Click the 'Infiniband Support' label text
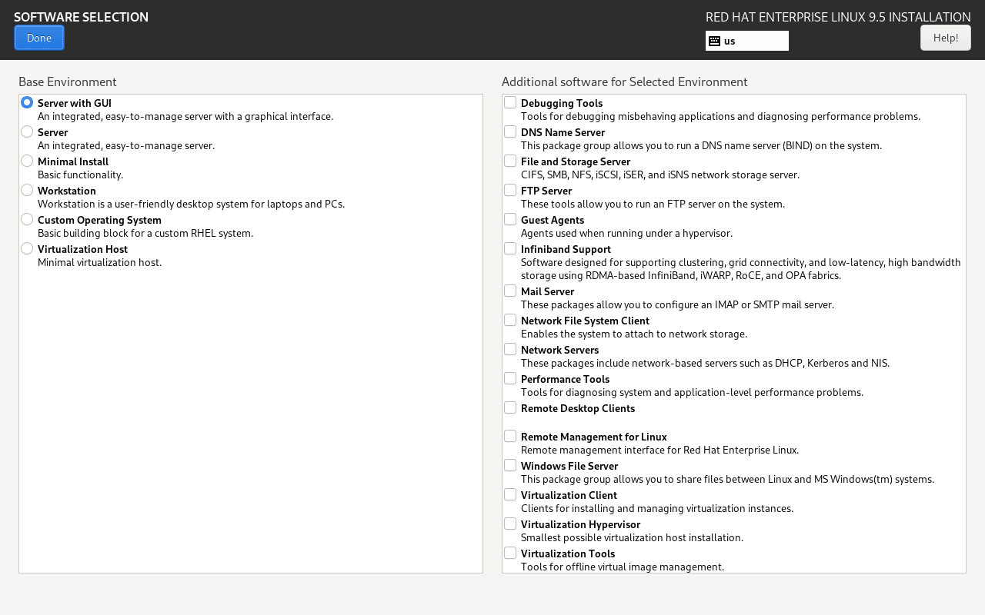985x615 pixels. [566, 249]
